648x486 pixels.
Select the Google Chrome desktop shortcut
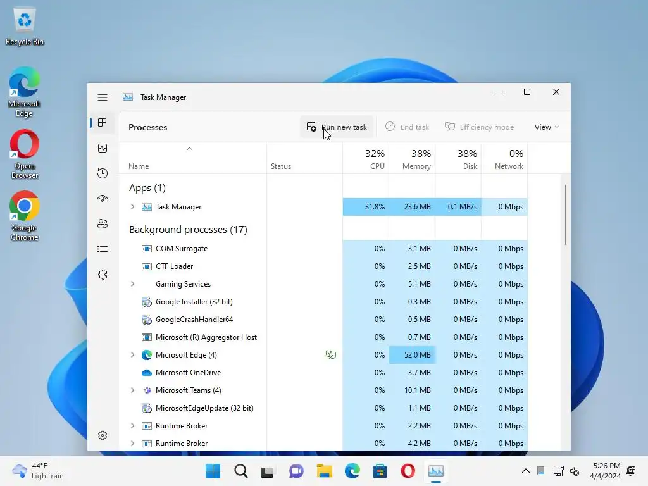tap(25, 216)
